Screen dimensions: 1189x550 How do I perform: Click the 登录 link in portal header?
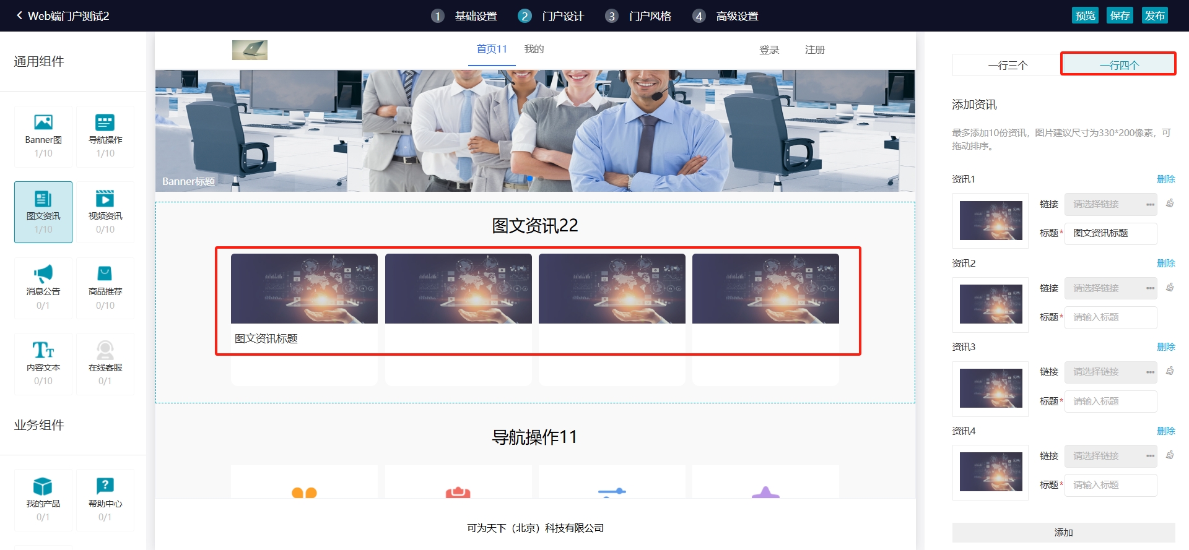[769, 49]
